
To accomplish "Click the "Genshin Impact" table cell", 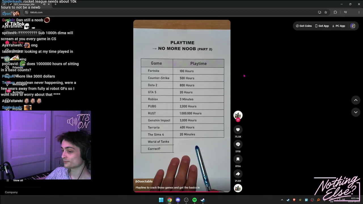I will pyautogui.click(x=157, y=120).
